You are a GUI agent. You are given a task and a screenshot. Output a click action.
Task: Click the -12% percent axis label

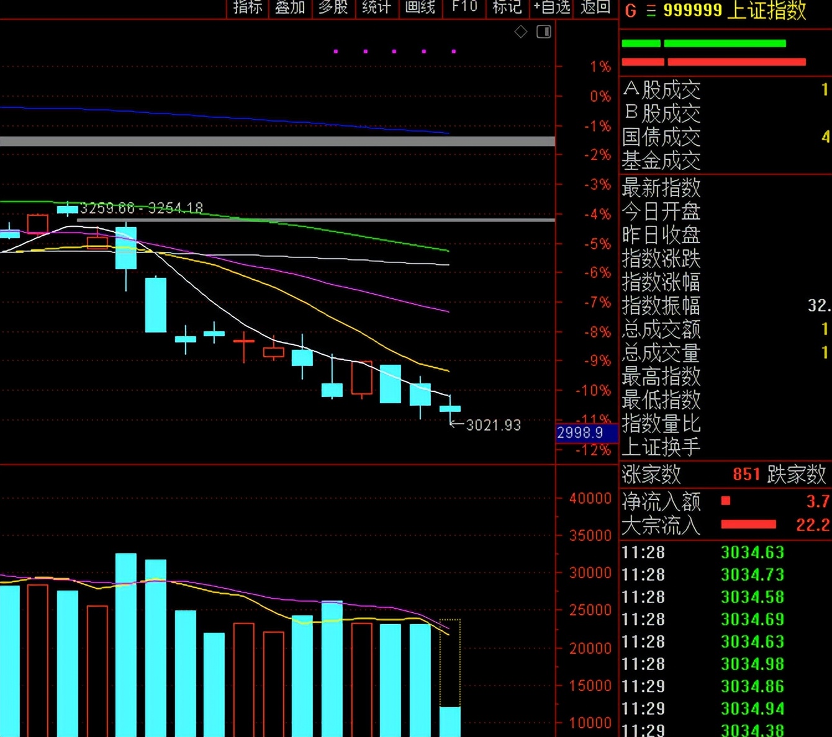click(x=593, y=450)
